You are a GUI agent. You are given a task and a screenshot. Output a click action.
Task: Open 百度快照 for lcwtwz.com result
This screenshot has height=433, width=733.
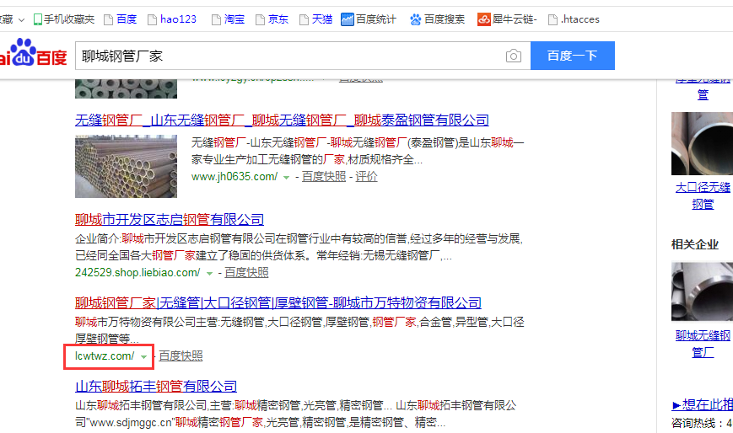coord(181,356)
